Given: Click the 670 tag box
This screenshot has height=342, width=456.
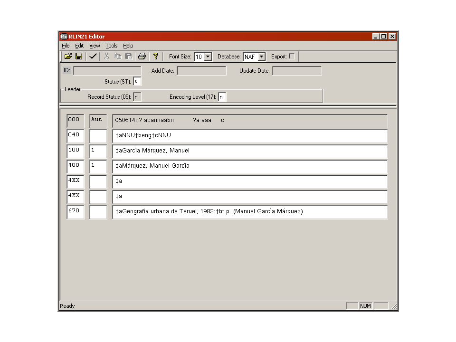Looking at the screenshot, I should click(x=76, y=212).
